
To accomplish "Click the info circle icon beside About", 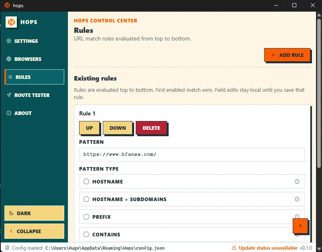I will click(x=8, y=113).
